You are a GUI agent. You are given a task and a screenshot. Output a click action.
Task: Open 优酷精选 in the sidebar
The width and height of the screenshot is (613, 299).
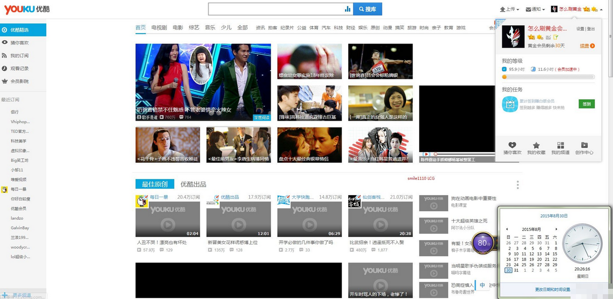pyautogui.click(x=23, y=29)
